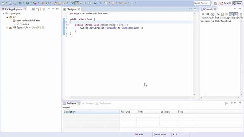Start the Debug launch icon
This screenshot has height=137, width=244.
(x=20, y=3)
